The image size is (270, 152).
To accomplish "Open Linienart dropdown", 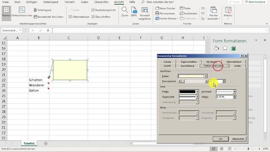I will 235,92.
